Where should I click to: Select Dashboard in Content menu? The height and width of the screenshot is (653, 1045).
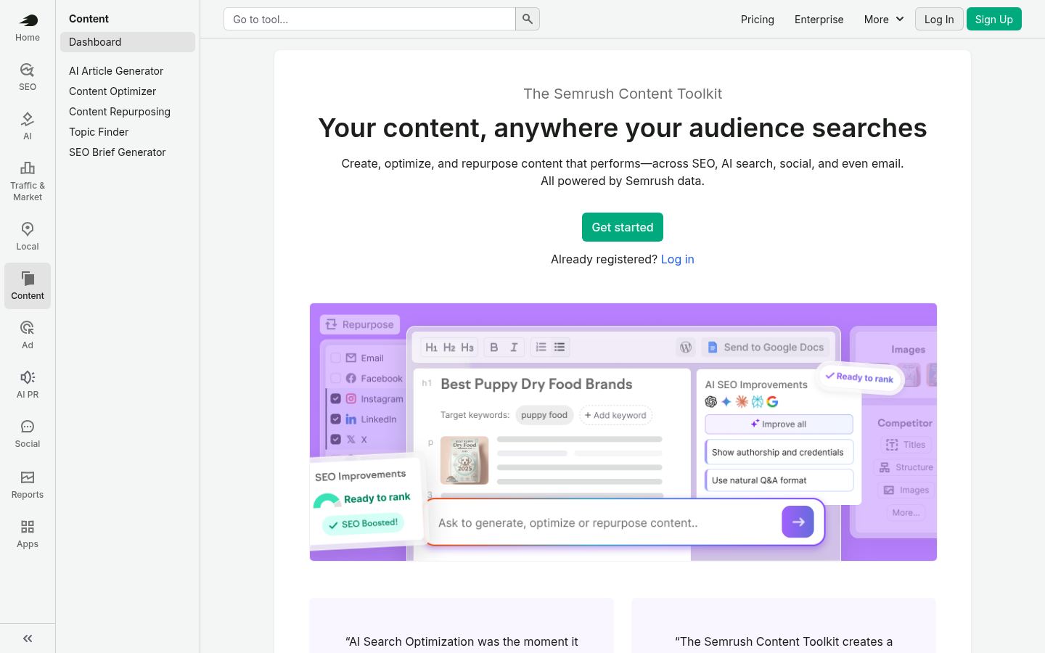[128, 42]
